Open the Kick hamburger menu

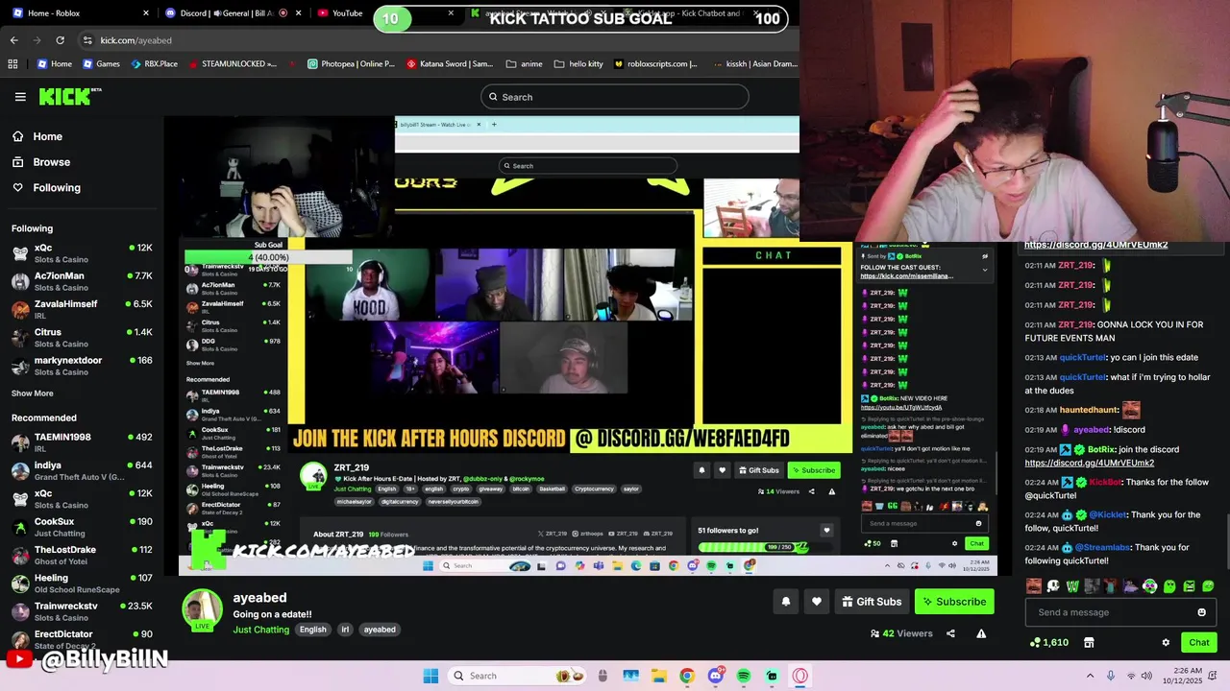20,96
